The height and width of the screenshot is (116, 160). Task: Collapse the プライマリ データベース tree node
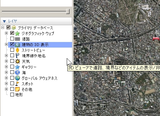coord(3,28)
